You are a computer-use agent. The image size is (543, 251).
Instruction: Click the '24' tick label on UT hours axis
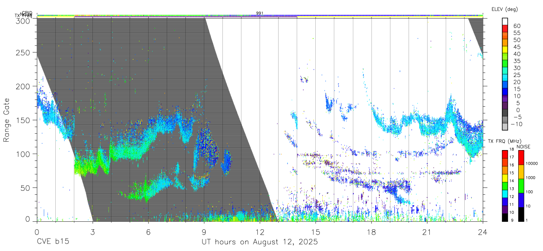483,232
